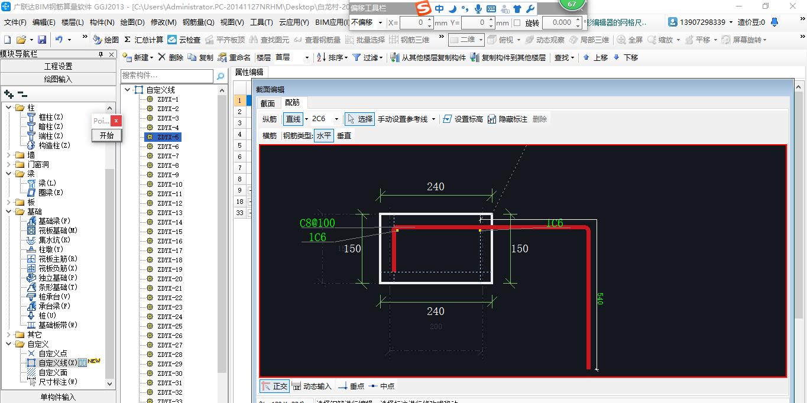
Task: Open 云检查 cloud check
Action: tap(184, 40)
